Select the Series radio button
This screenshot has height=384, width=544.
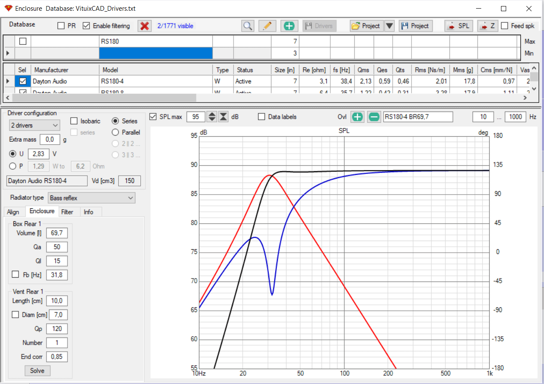[115, 121]
